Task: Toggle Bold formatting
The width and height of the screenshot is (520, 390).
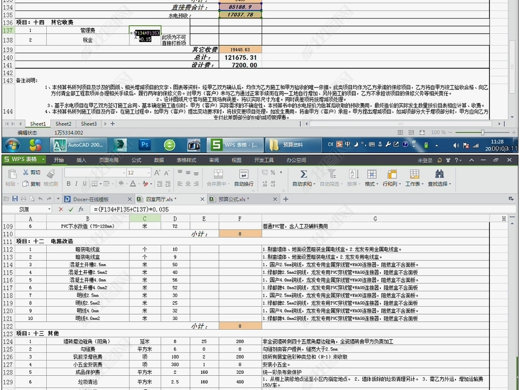Action: point(70,184)
